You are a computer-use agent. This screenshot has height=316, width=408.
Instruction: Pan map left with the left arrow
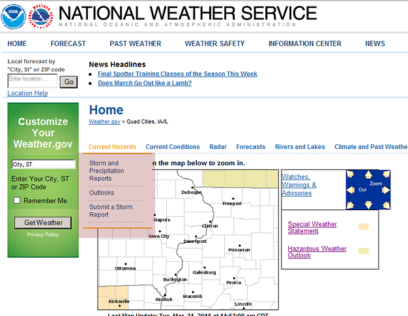[x=351, y=190]
